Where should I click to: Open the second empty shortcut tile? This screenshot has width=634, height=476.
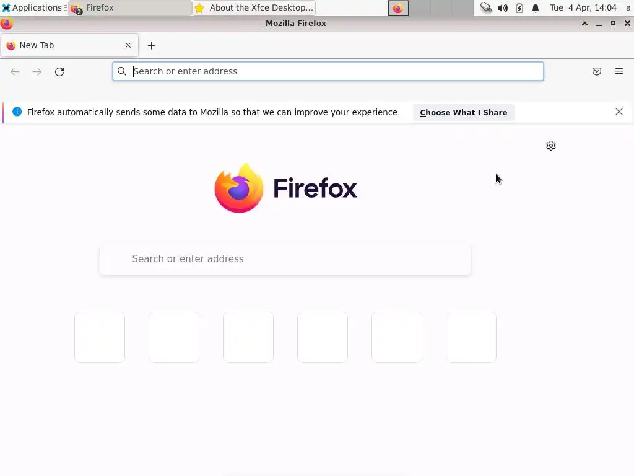[x=174, y=337]
